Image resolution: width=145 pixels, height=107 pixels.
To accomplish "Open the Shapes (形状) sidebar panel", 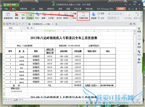I will pos(139,53).
